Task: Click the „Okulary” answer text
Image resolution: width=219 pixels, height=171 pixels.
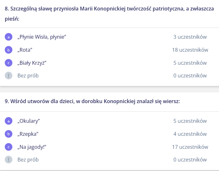Action: click(x=29, y=121)
